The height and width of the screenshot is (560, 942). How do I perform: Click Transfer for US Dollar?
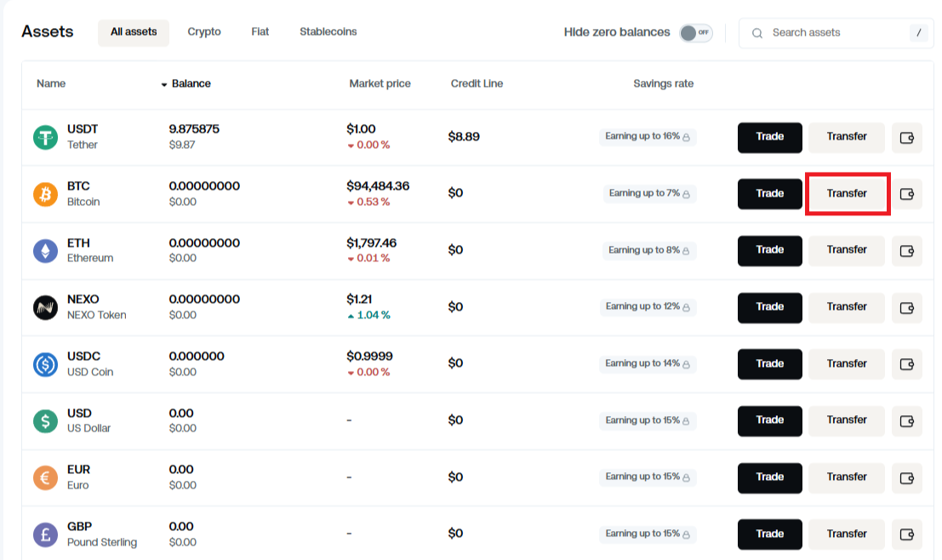847,420
